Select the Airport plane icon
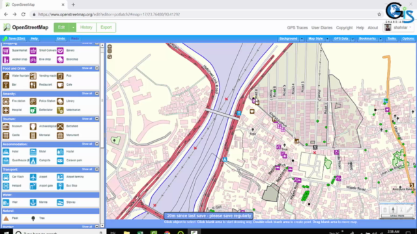Viewport: 417px width, 234px height. coord(33,177)
